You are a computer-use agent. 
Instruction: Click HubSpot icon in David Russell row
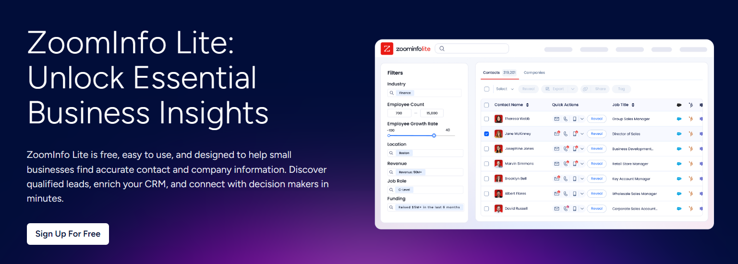click(x=691, y=208)
